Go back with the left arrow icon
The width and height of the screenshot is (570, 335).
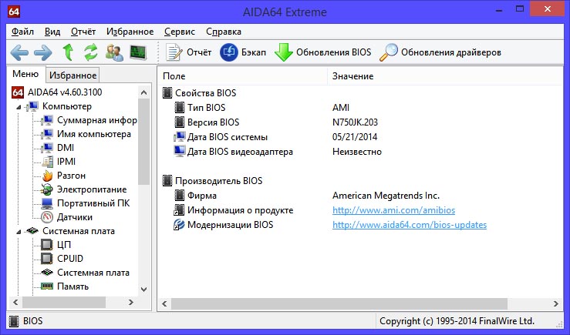pos(19,53)
